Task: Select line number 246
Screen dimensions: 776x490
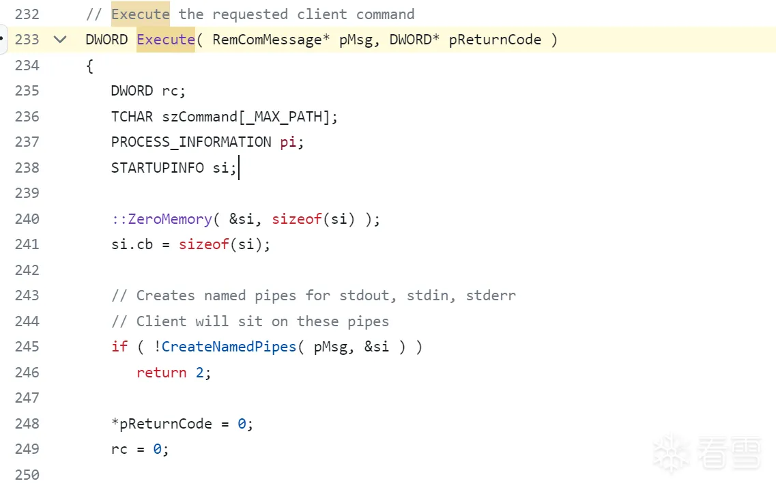Action: (27, 372)
